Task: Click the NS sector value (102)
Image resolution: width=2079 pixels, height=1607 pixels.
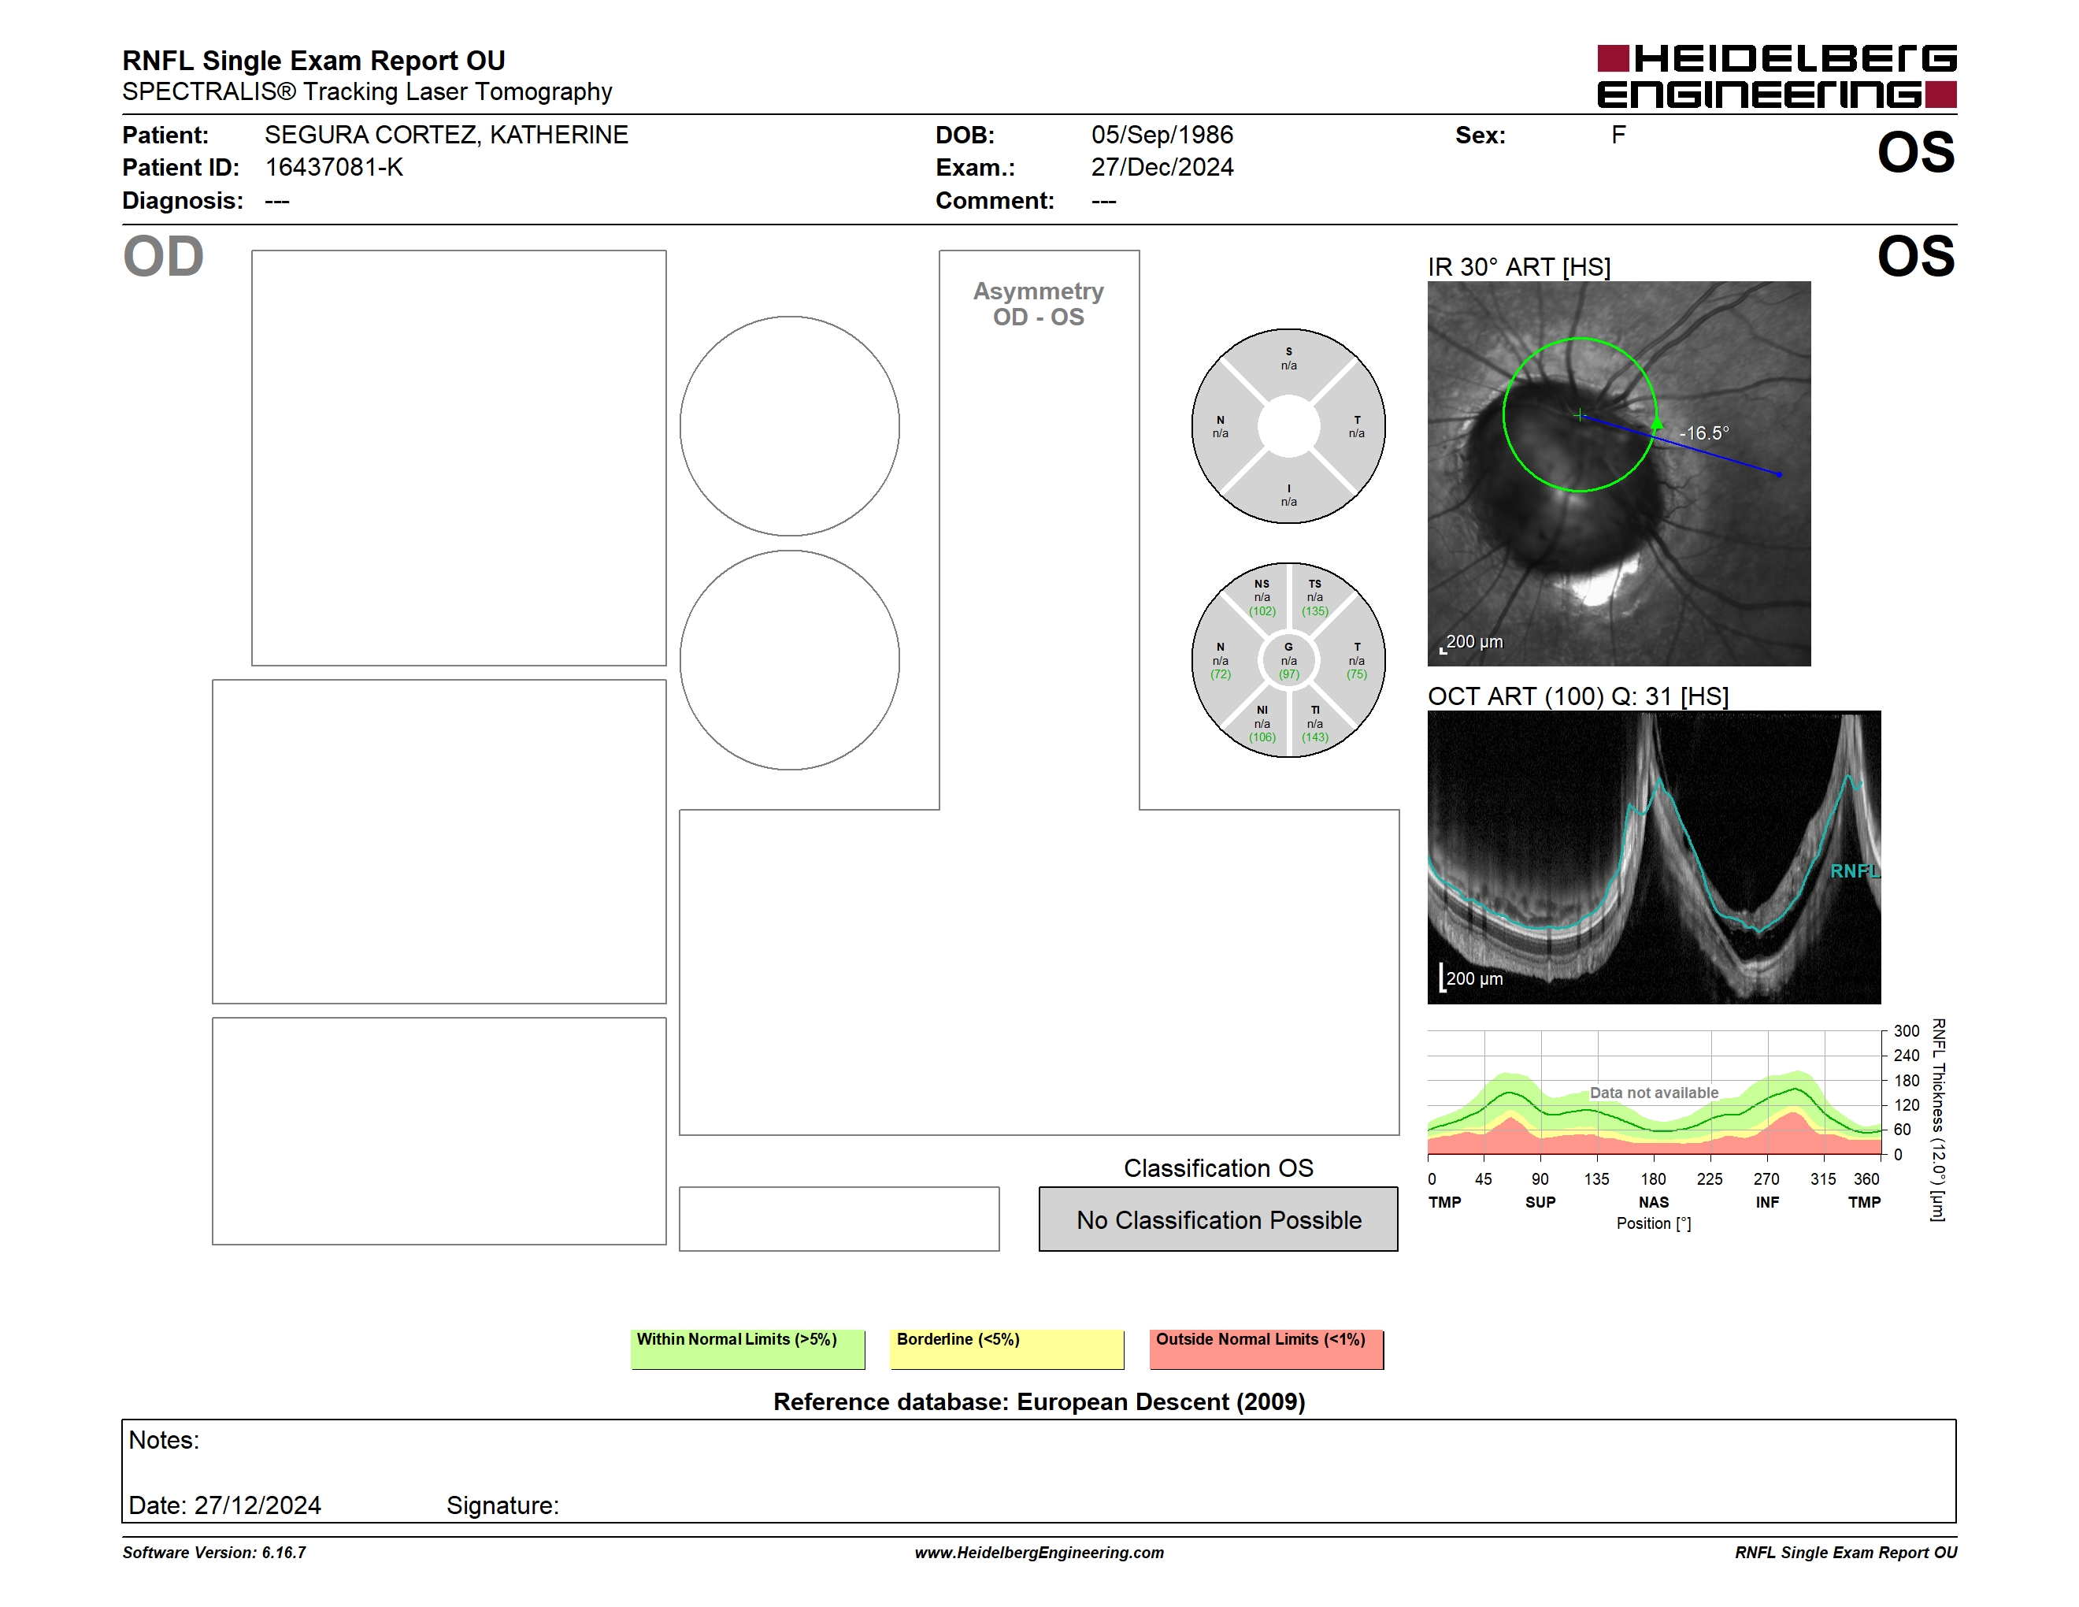Action: tap(1262, 611)
